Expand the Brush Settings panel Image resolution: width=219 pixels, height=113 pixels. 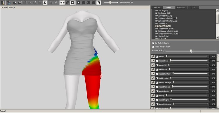pyautogui.click(x=2, y=7)
